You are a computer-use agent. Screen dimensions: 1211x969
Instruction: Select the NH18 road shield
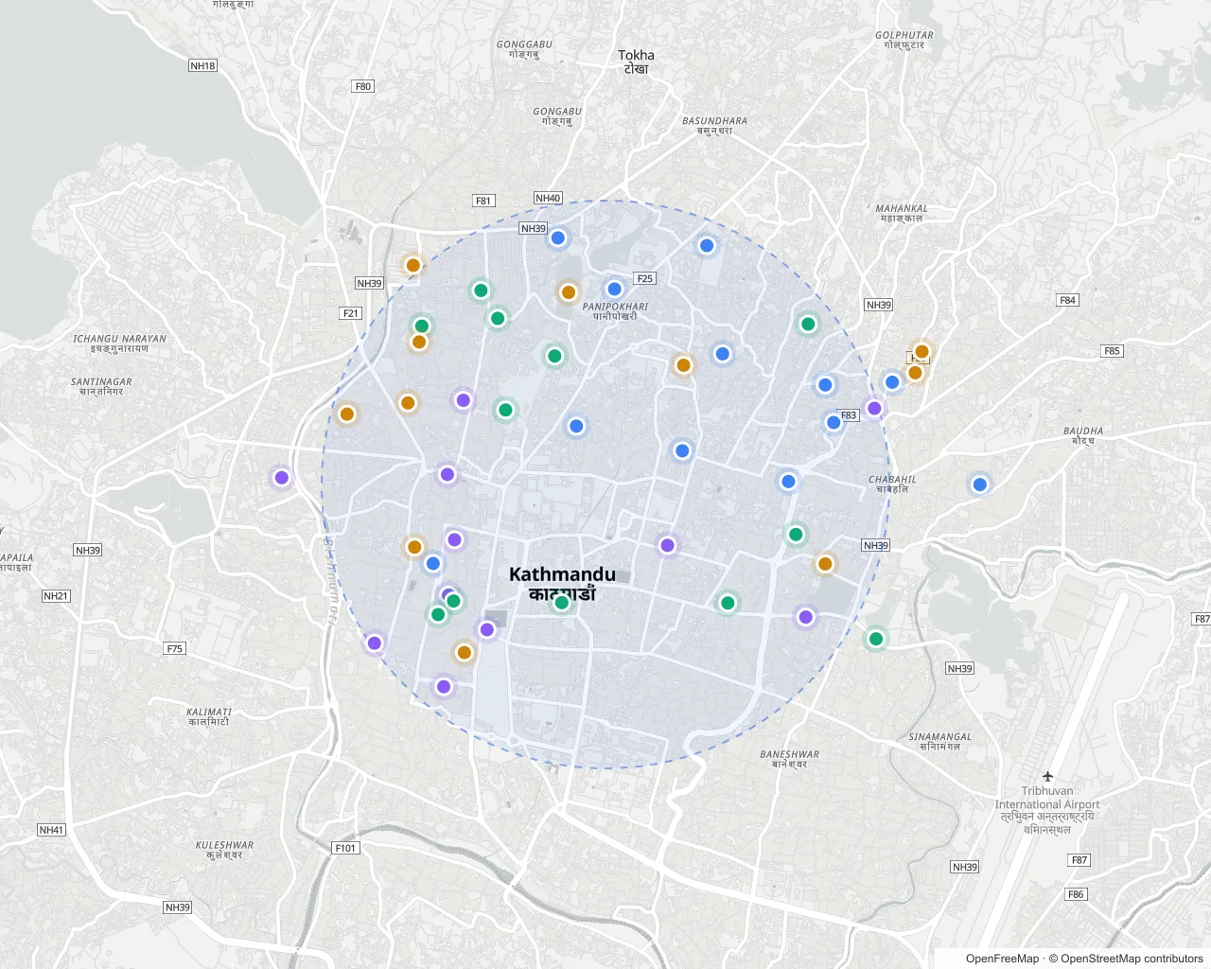pos(203,65)
